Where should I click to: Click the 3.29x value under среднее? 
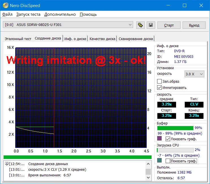point(166,104)
